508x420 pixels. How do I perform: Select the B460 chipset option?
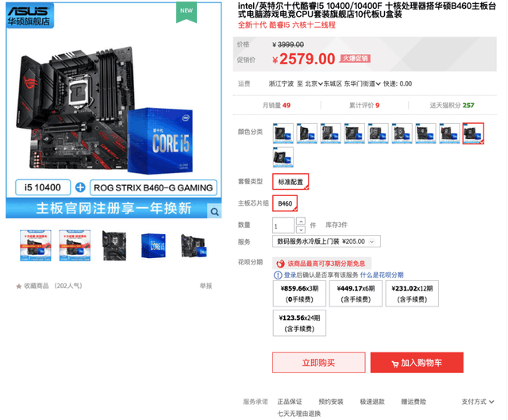(x=285, y=203)
